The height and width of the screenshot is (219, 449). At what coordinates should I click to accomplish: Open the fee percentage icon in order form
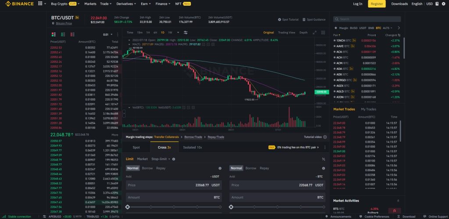tap(323, 159)
